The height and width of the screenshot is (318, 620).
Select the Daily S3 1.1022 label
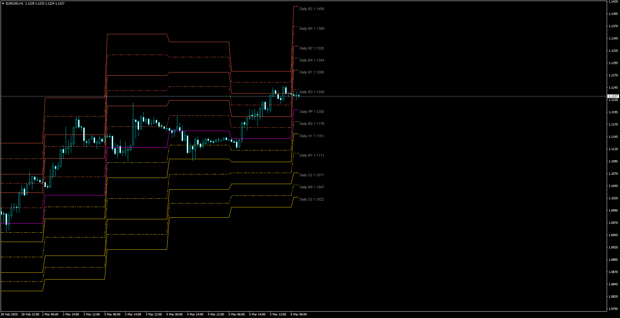point(312,199)
